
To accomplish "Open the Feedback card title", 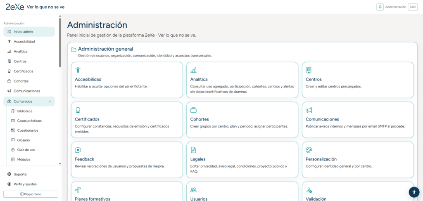I will (x=84, y=159).
